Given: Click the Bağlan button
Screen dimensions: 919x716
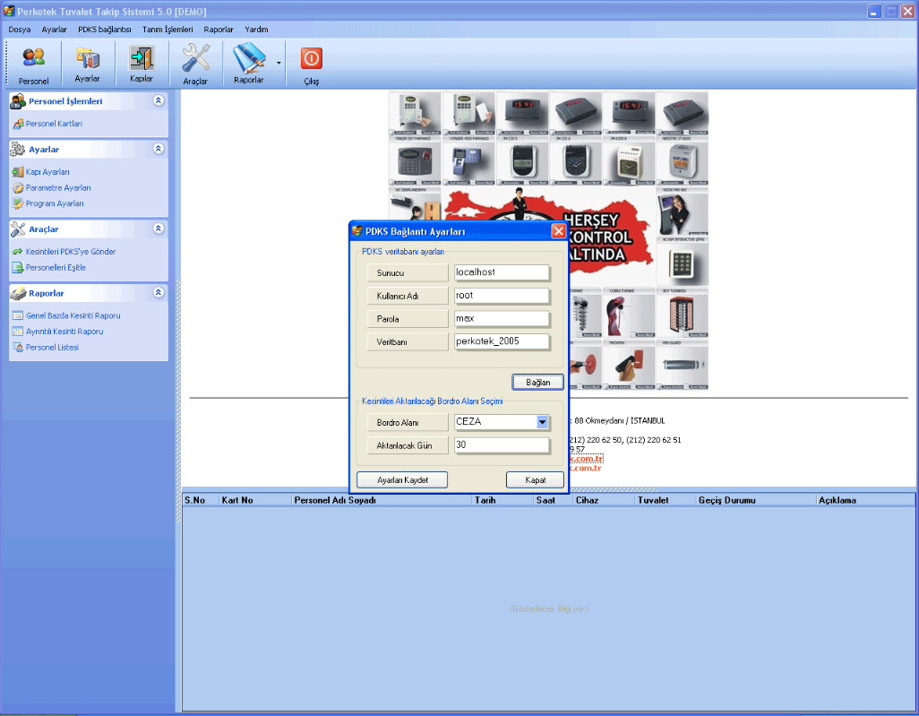Looking at the screenshot, I should [x=537, y=382].
